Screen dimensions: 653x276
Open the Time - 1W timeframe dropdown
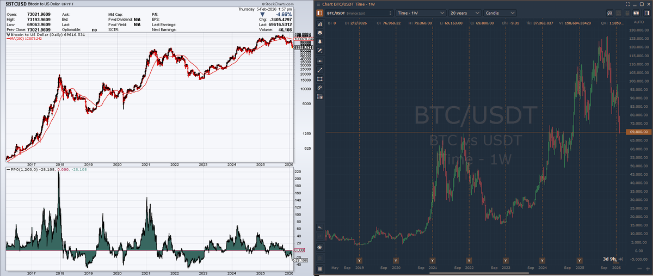[x=421, y=13]
